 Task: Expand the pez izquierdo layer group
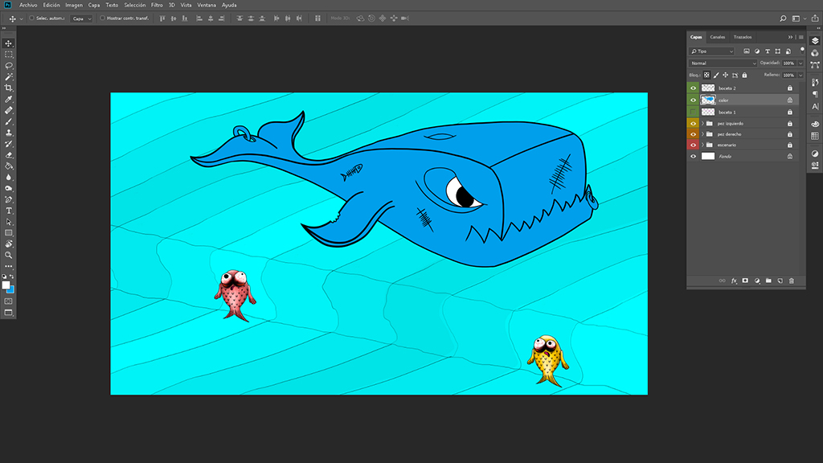[702, 124]
